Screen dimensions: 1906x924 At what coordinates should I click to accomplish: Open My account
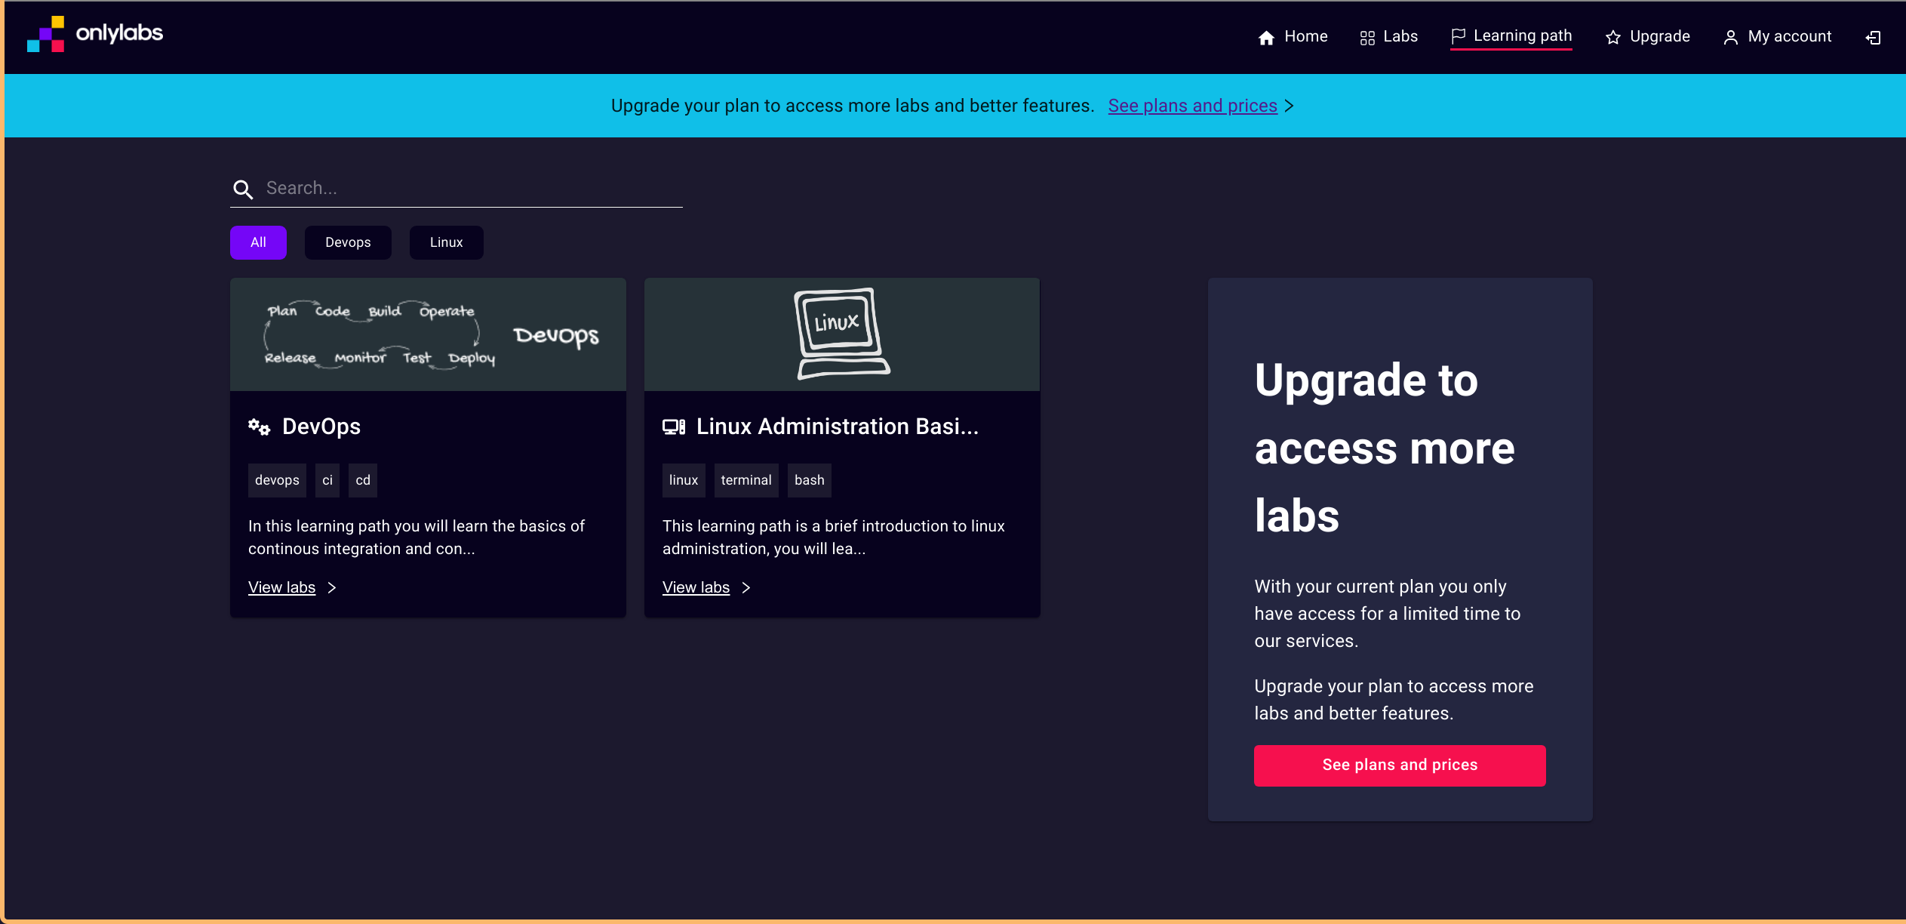(1777, 37)
